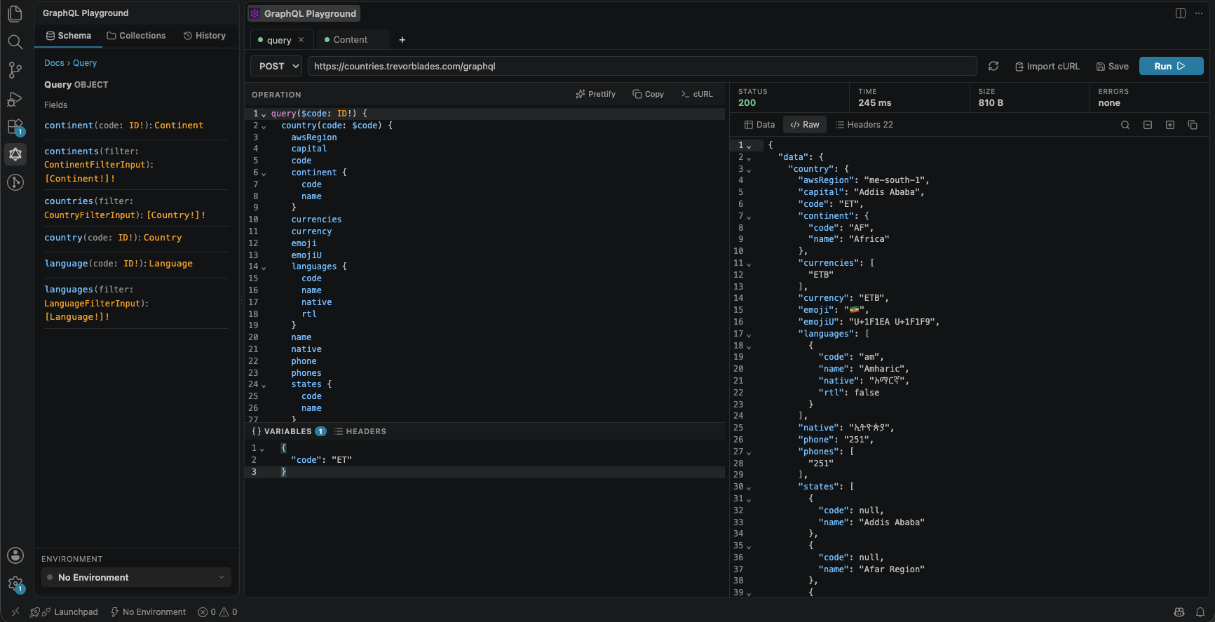Viewport: 1215px width, 622px height.
Task: Open the countries field in schema docs
Action: (69, 201)
